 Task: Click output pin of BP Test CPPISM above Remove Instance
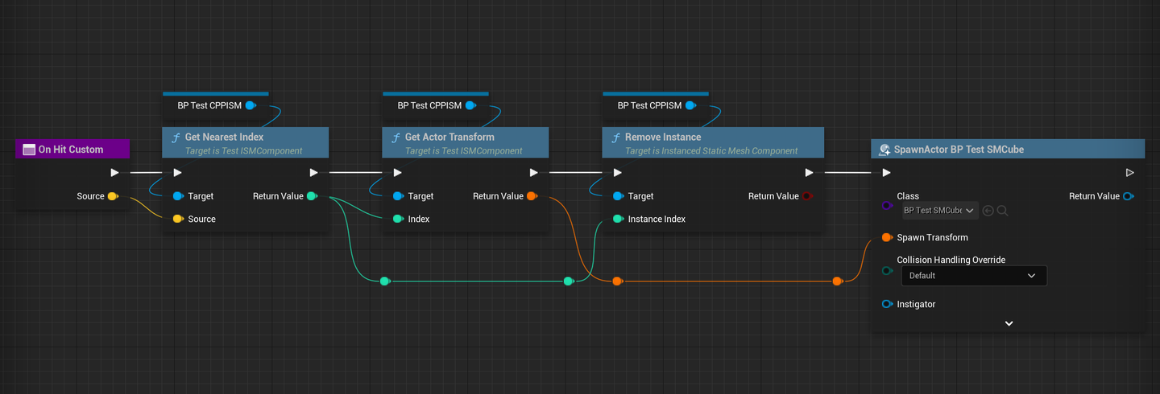pyautogui.click(x=690, y=105)
